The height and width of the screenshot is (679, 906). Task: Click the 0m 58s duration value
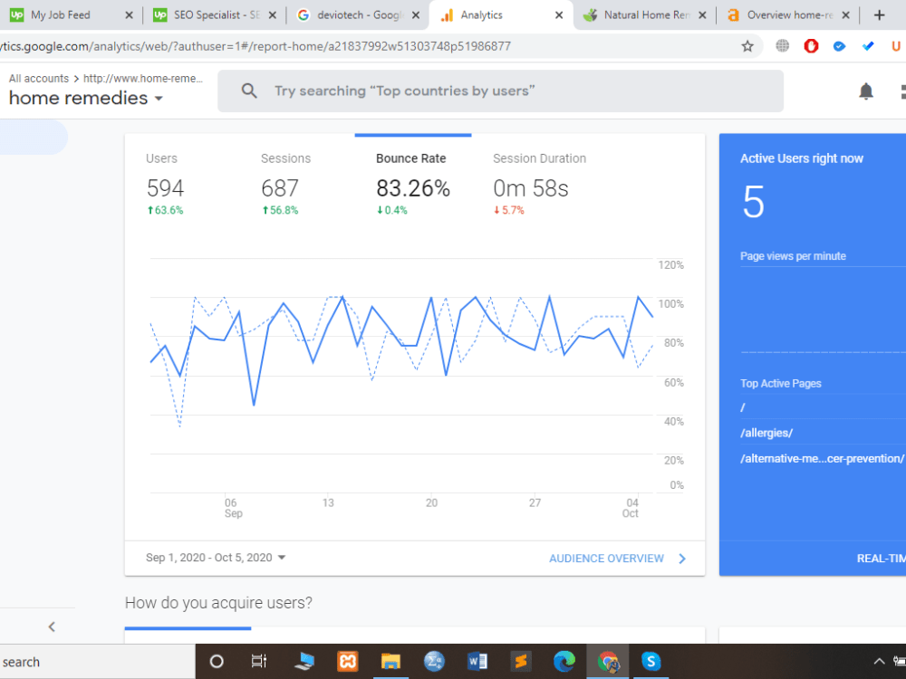531,188
